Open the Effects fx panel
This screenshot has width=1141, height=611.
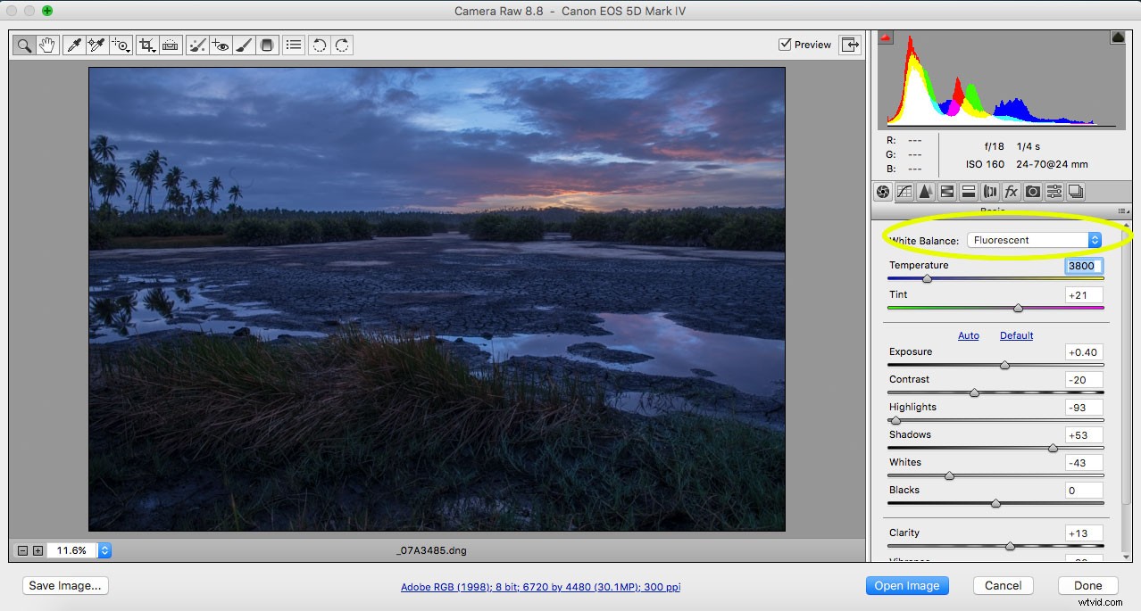1012,191
